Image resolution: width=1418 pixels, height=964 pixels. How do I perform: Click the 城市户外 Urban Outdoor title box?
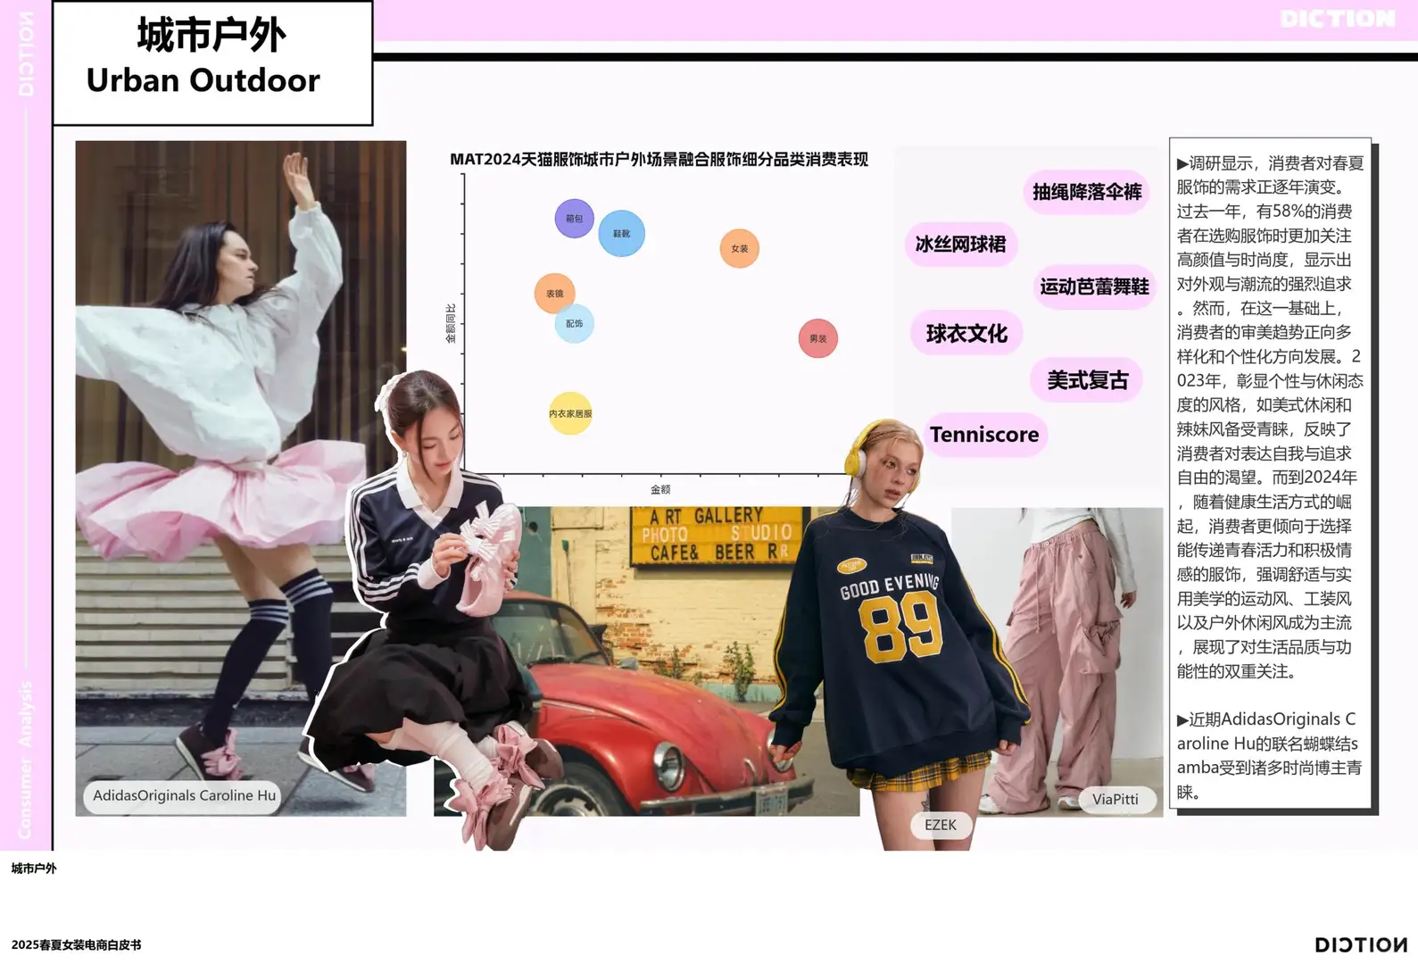[212, 62]
